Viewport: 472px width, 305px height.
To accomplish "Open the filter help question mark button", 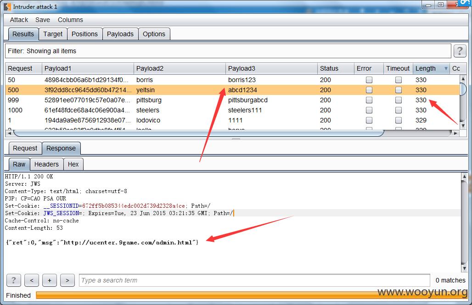I will (460, 51).
